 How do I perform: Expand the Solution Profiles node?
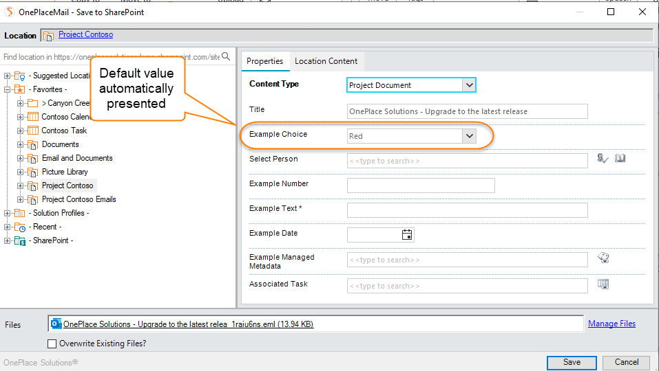(x=7, y=213)
